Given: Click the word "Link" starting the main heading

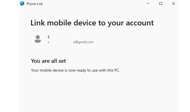Looking at the screenshot, I should (37, 23).
